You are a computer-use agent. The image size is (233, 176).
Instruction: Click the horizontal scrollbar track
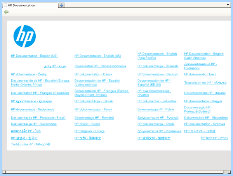pyautogui.click(x=115, y=172)
